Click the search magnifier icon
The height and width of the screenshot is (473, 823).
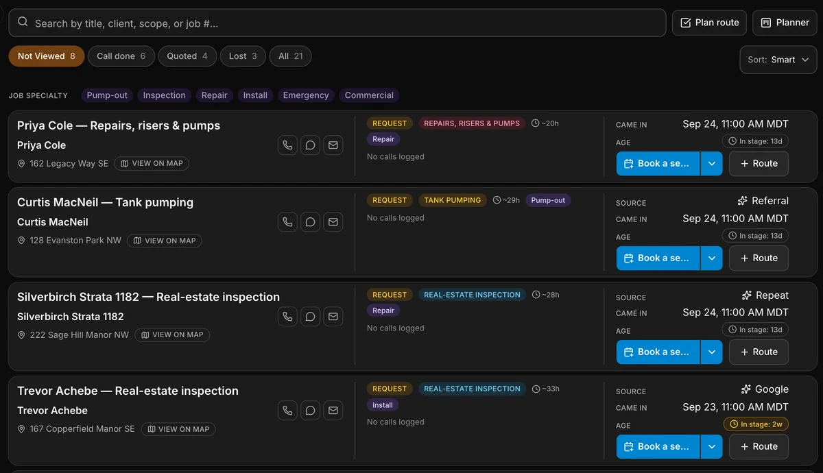pos(23,23)
